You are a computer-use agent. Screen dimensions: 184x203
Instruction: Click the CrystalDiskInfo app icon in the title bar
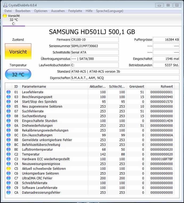(x=5, y=5)
